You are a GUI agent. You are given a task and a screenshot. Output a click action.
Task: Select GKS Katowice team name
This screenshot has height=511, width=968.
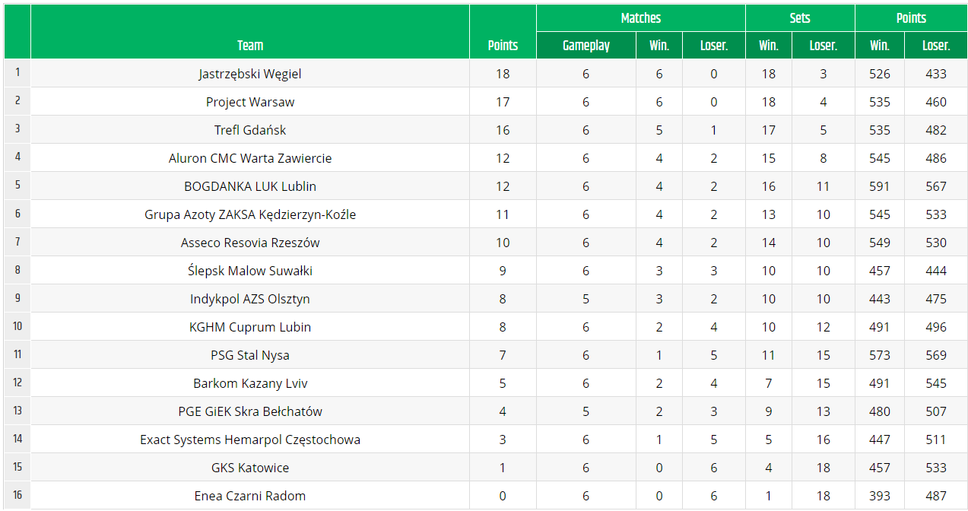(250, 468)
